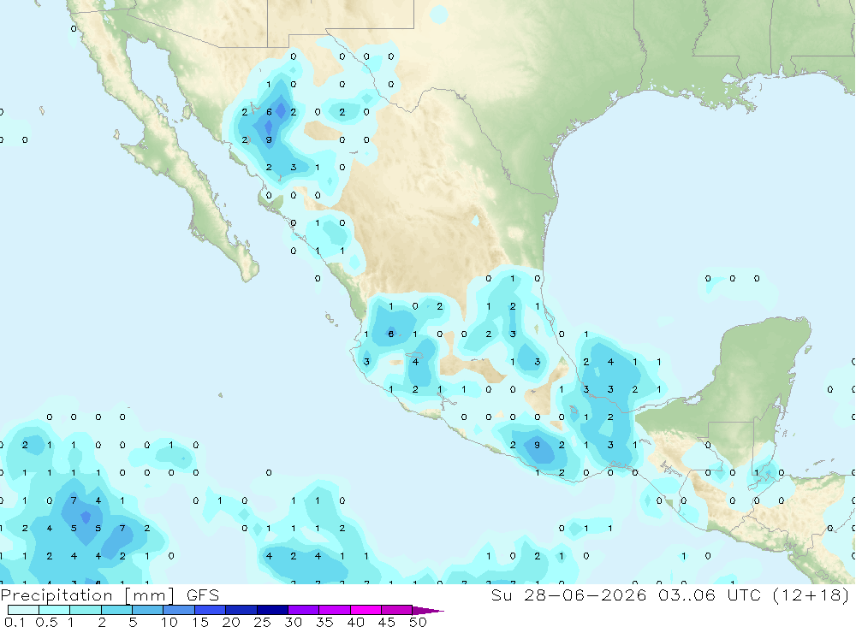
Task: Click the '9' value below '6' in northwest Mexico
Action: click(x=269, y=139)
